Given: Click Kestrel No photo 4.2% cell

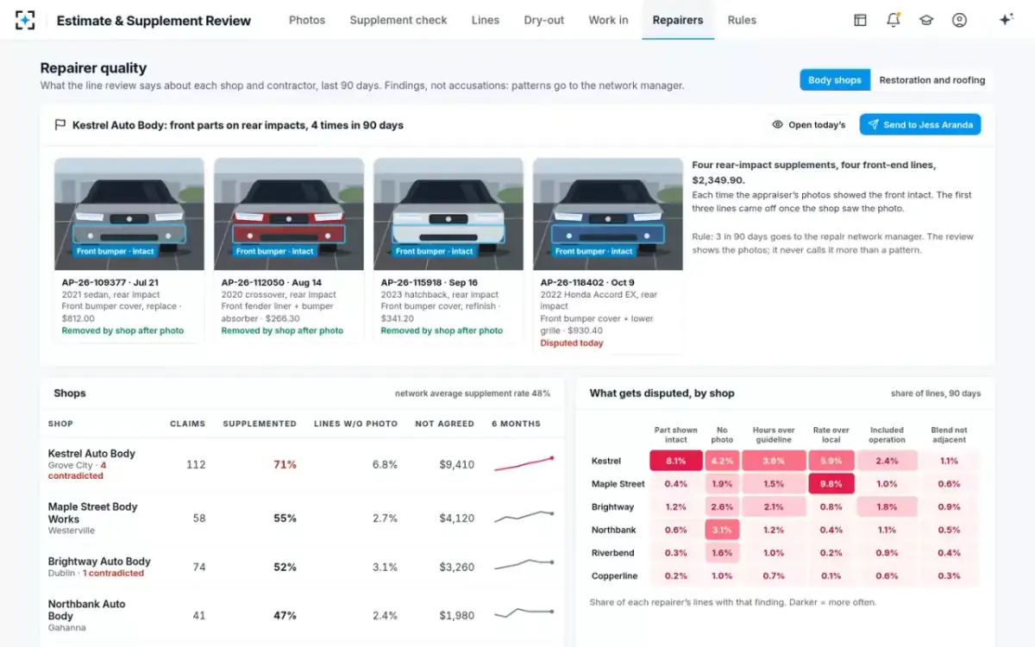Looking at the screenshot, I should [724, 461].
